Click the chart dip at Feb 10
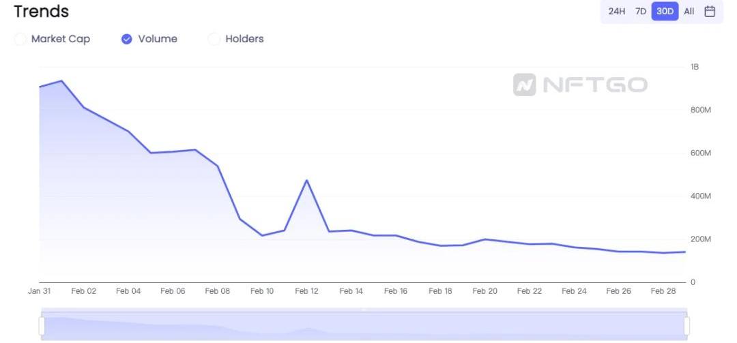Viewport: 737px width, 343px height. (x=262, y=235)
